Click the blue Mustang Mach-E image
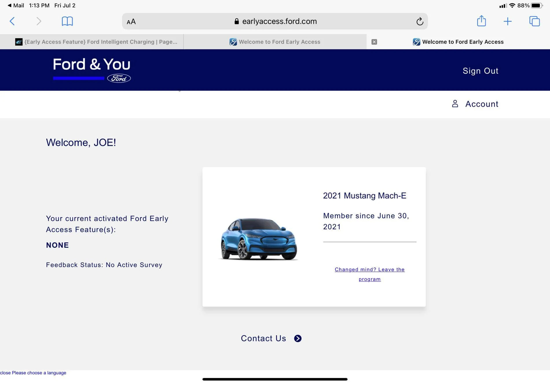Image resolution: width=550 pixels, height=384 pixels. pos(258,239)
